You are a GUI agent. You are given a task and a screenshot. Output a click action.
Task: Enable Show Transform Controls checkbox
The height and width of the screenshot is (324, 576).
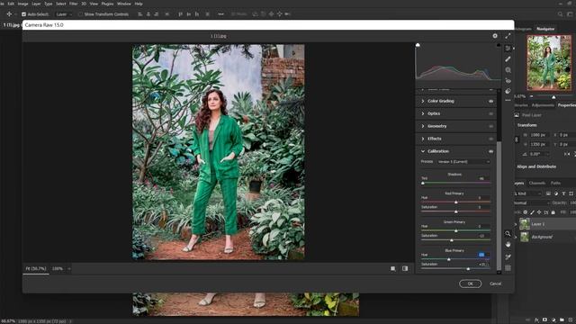coord(80,14)
